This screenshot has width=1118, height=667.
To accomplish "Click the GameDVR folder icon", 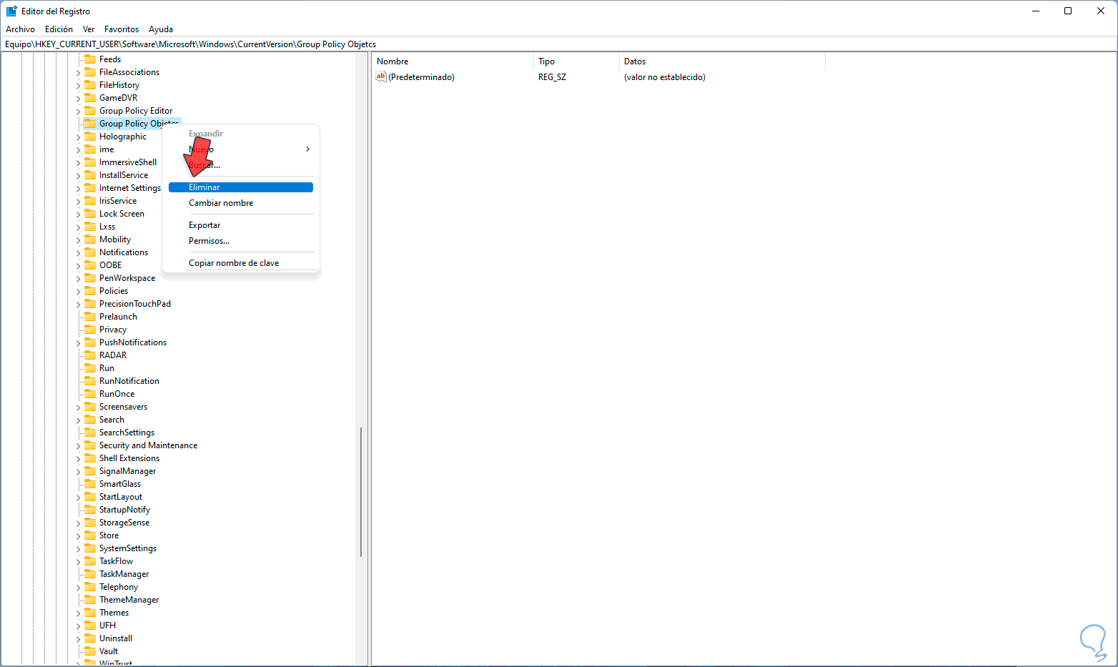I will tap(90, 98).
